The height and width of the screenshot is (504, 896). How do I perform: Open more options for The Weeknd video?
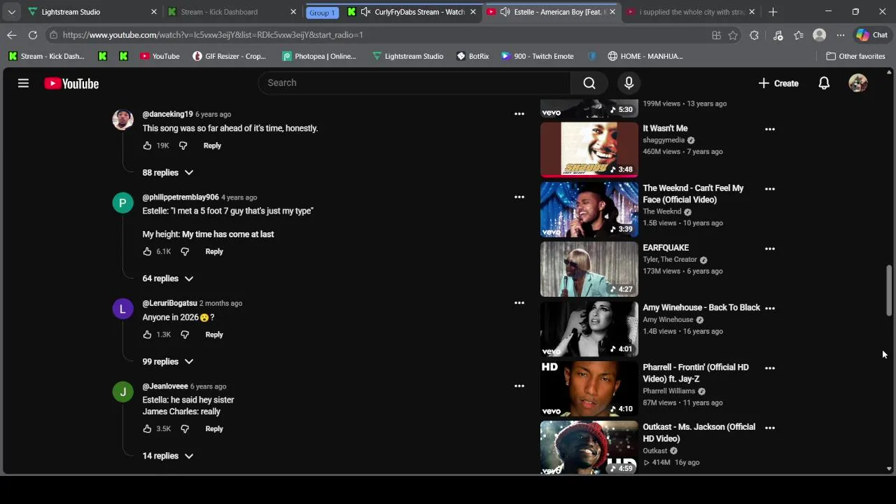pos(770,189)
